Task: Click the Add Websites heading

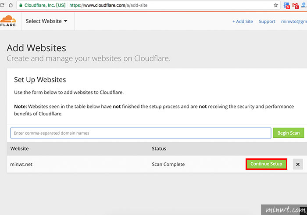Action: tap(36, 48)
